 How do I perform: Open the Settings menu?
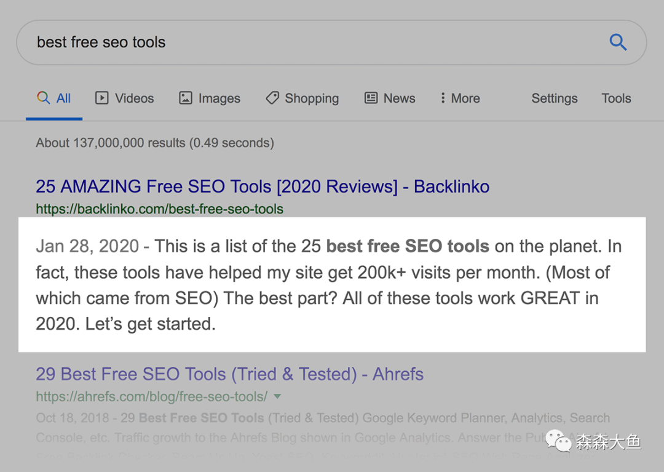554,98
